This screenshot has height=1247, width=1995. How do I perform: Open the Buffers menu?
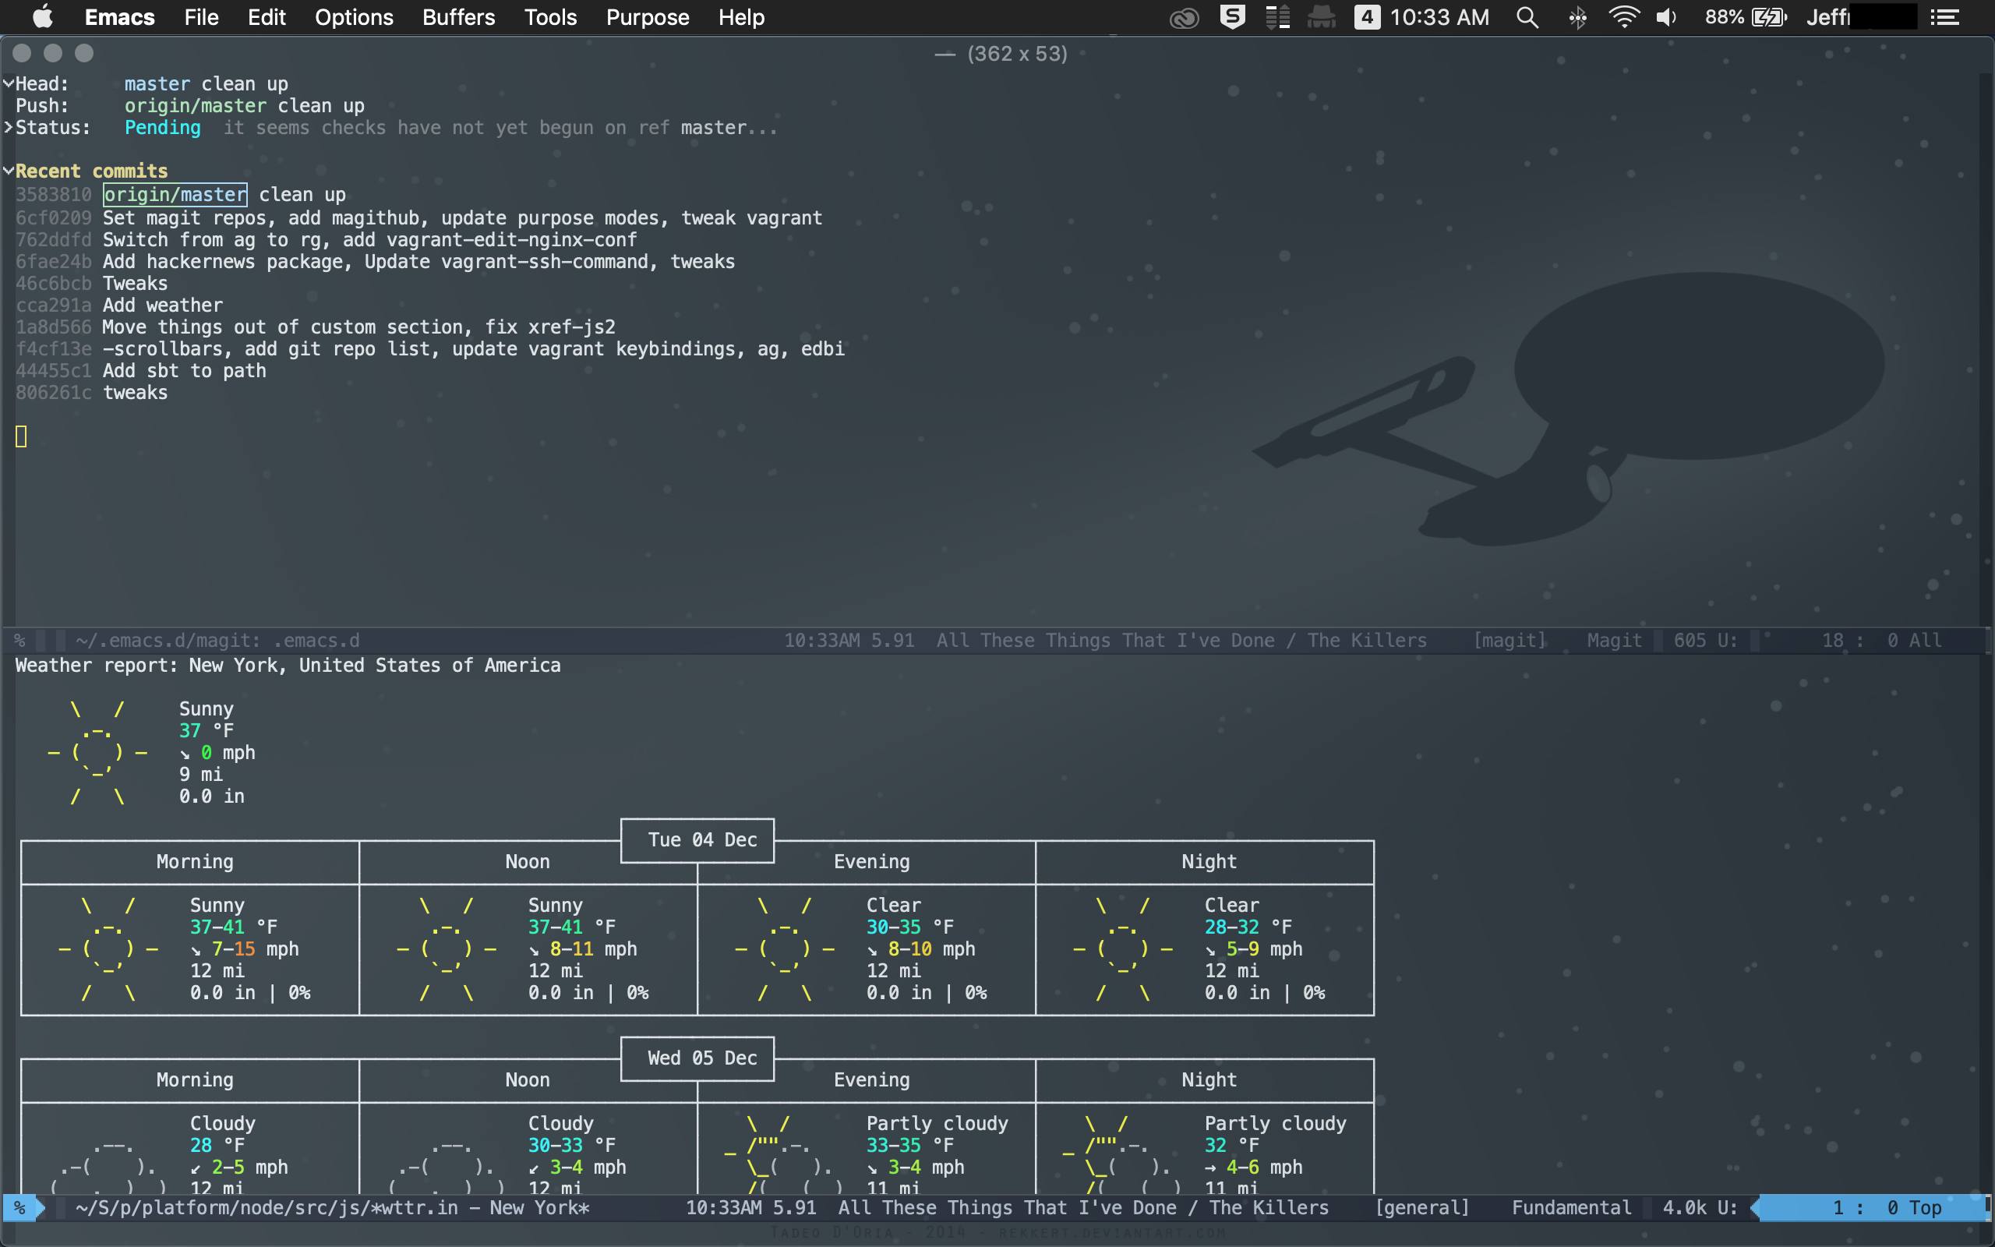(458, 17)
